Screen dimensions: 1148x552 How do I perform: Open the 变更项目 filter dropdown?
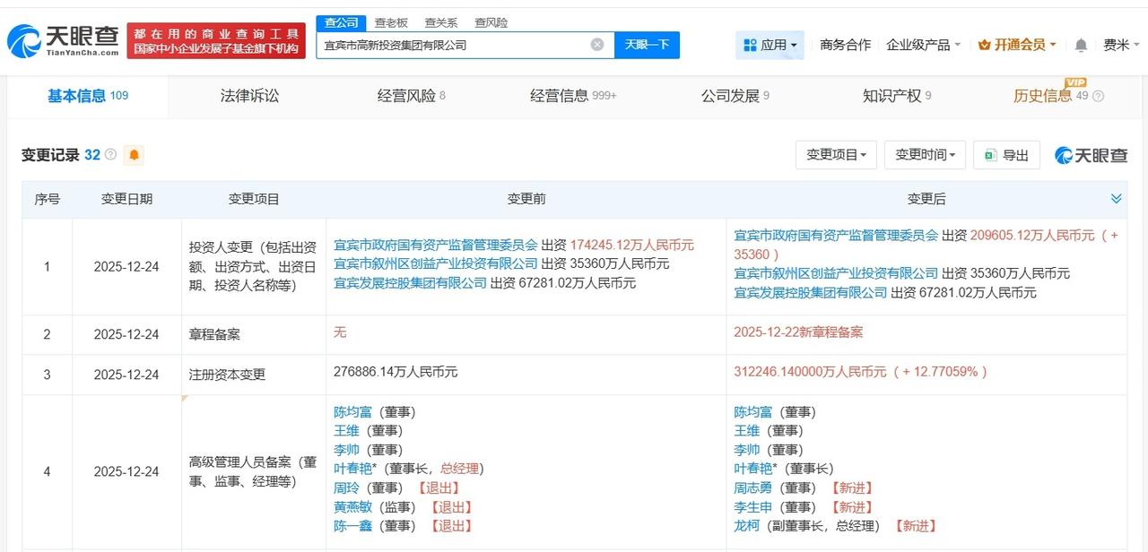click(836, 154)
